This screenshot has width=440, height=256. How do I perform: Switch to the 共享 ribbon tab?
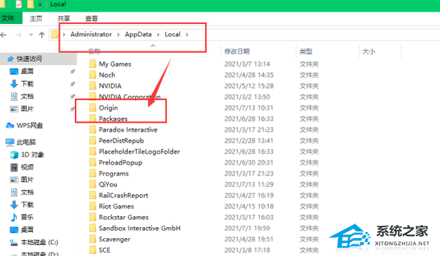point(64,19)
